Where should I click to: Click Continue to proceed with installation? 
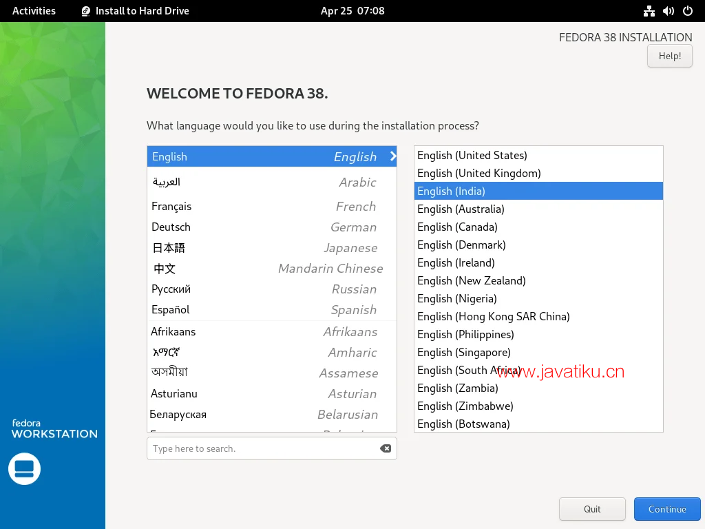667,509
